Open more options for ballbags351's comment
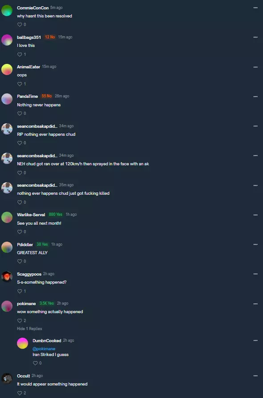The image size is (263, 398). tap(255, 38)
